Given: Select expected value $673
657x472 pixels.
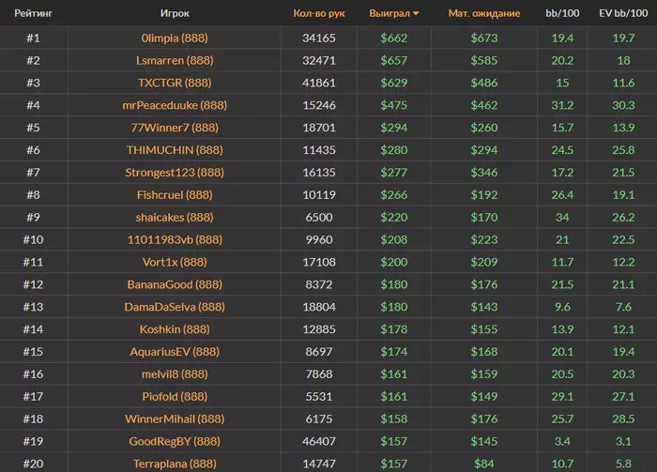Looking at the screenshot, I should pyautogui.click(x=484, y=38).
